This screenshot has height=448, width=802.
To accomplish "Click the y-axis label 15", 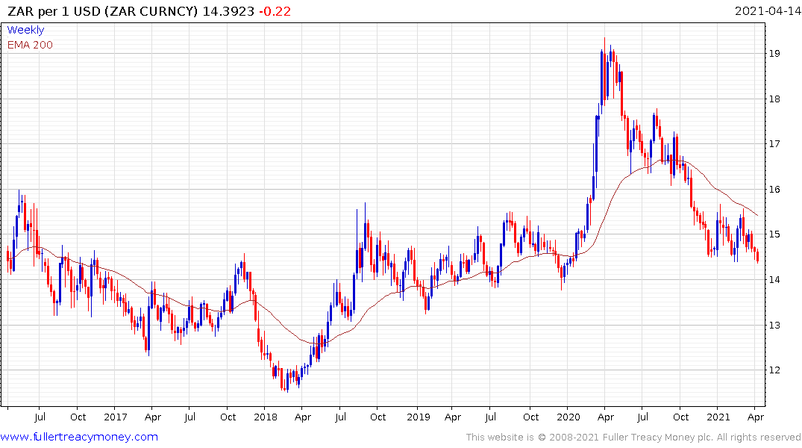I will [774, 234].
